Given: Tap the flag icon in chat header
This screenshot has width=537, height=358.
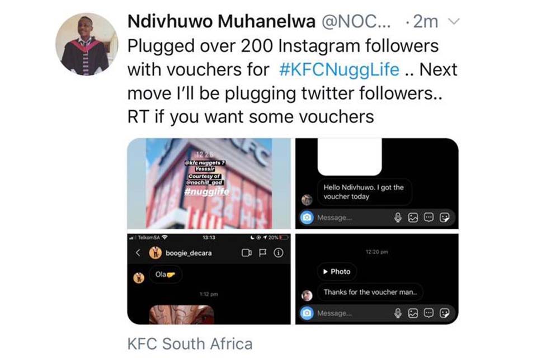Looking at the screenshot, I should [262, 253].
